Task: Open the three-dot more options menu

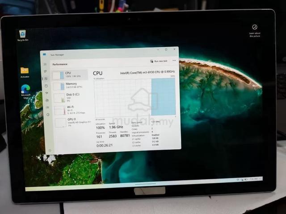Action: pos(174,61)
